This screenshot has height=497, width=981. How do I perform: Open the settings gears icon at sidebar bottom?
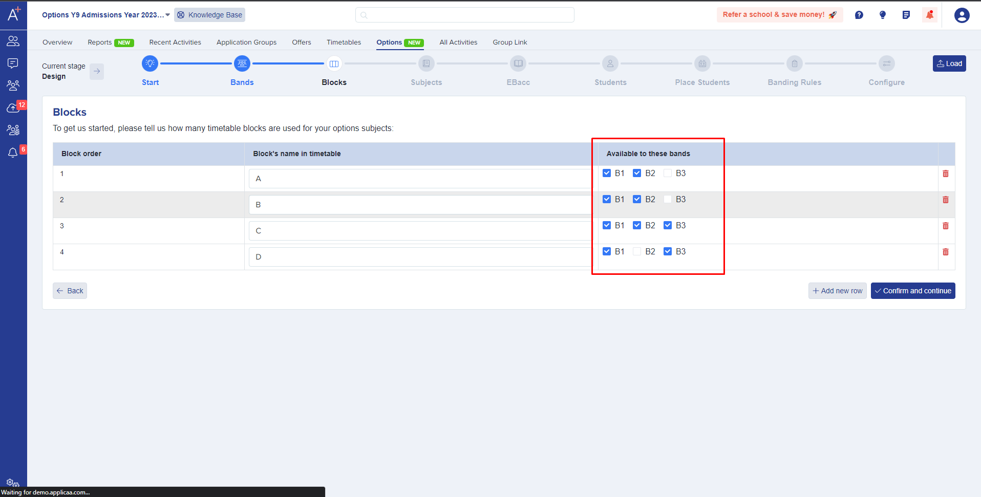click(13, 483)
